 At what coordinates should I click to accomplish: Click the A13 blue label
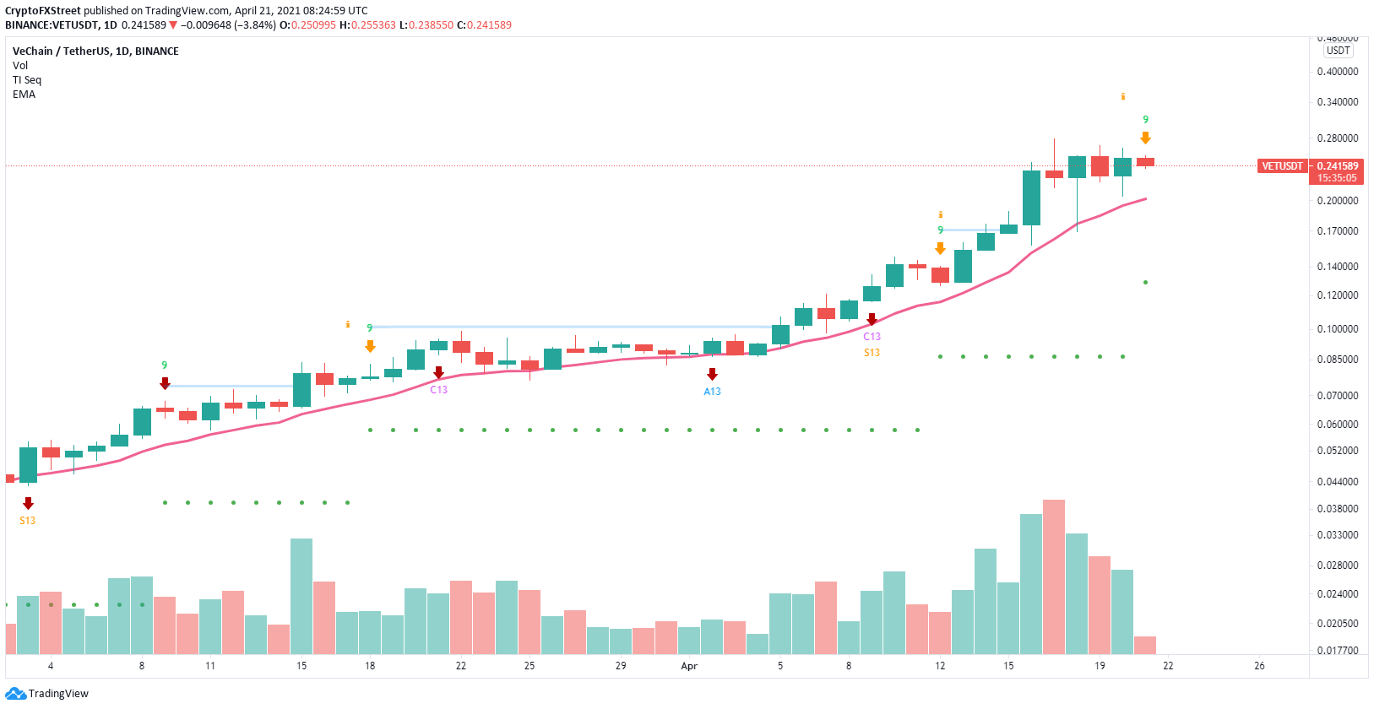pyautogui.click(x=712, y=392)
